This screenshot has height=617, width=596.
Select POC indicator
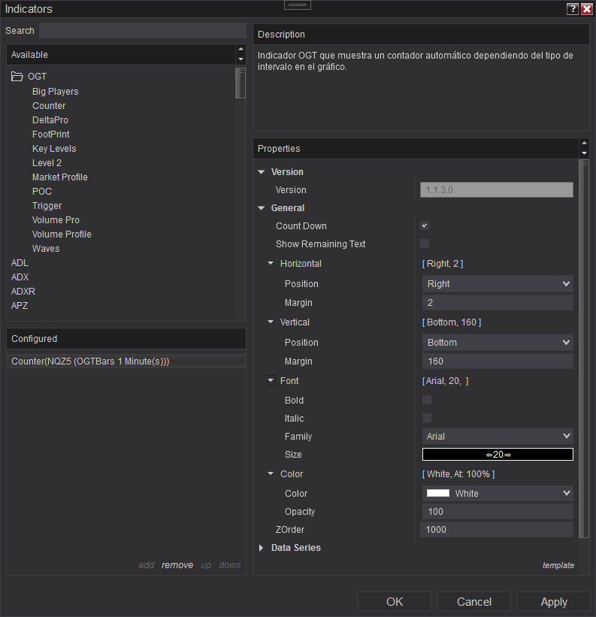click(x=41, y=191)
